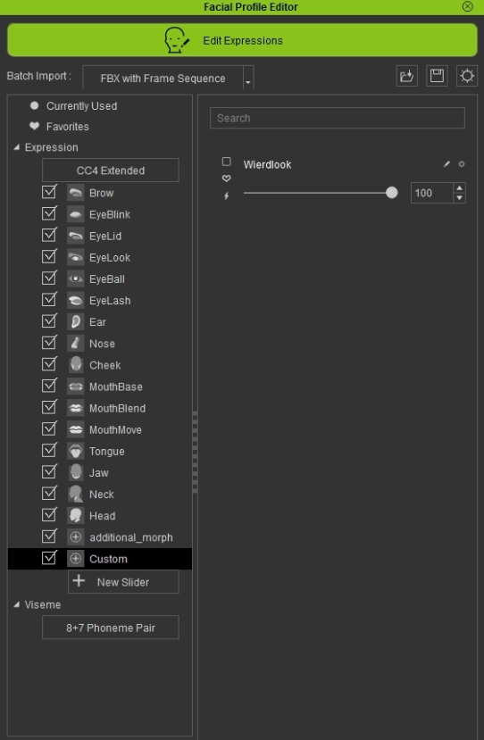Image resolution: width=484 pixels, height=740 pixels.
Task: Toggle the EyeLash checkbox
Action: coord(49,299)
